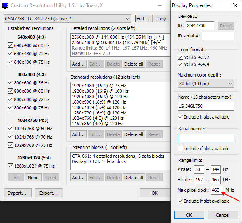
Task: Click None under Established resolutions
Action: coord(33,178)
